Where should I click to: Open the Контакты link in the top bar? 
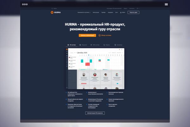132,9
